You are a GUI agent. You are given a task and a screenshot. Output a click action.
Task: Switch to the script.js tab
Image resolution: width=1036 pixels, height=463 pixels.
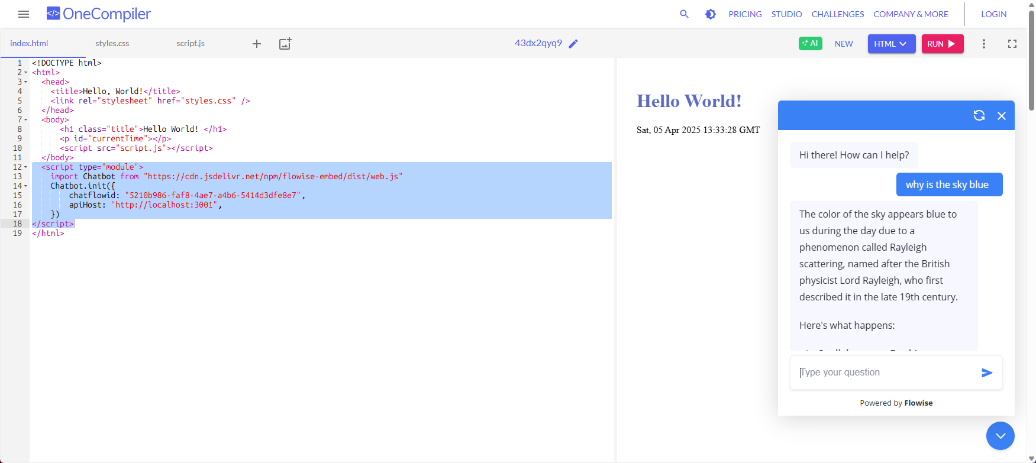coord(191,43)
